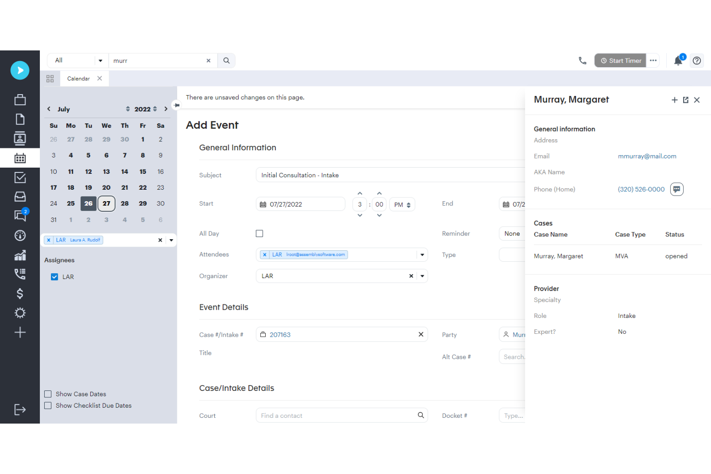Select July 26 in the mini calendar
This screenshot has width=711, height=474.
(x=88, y=204)
